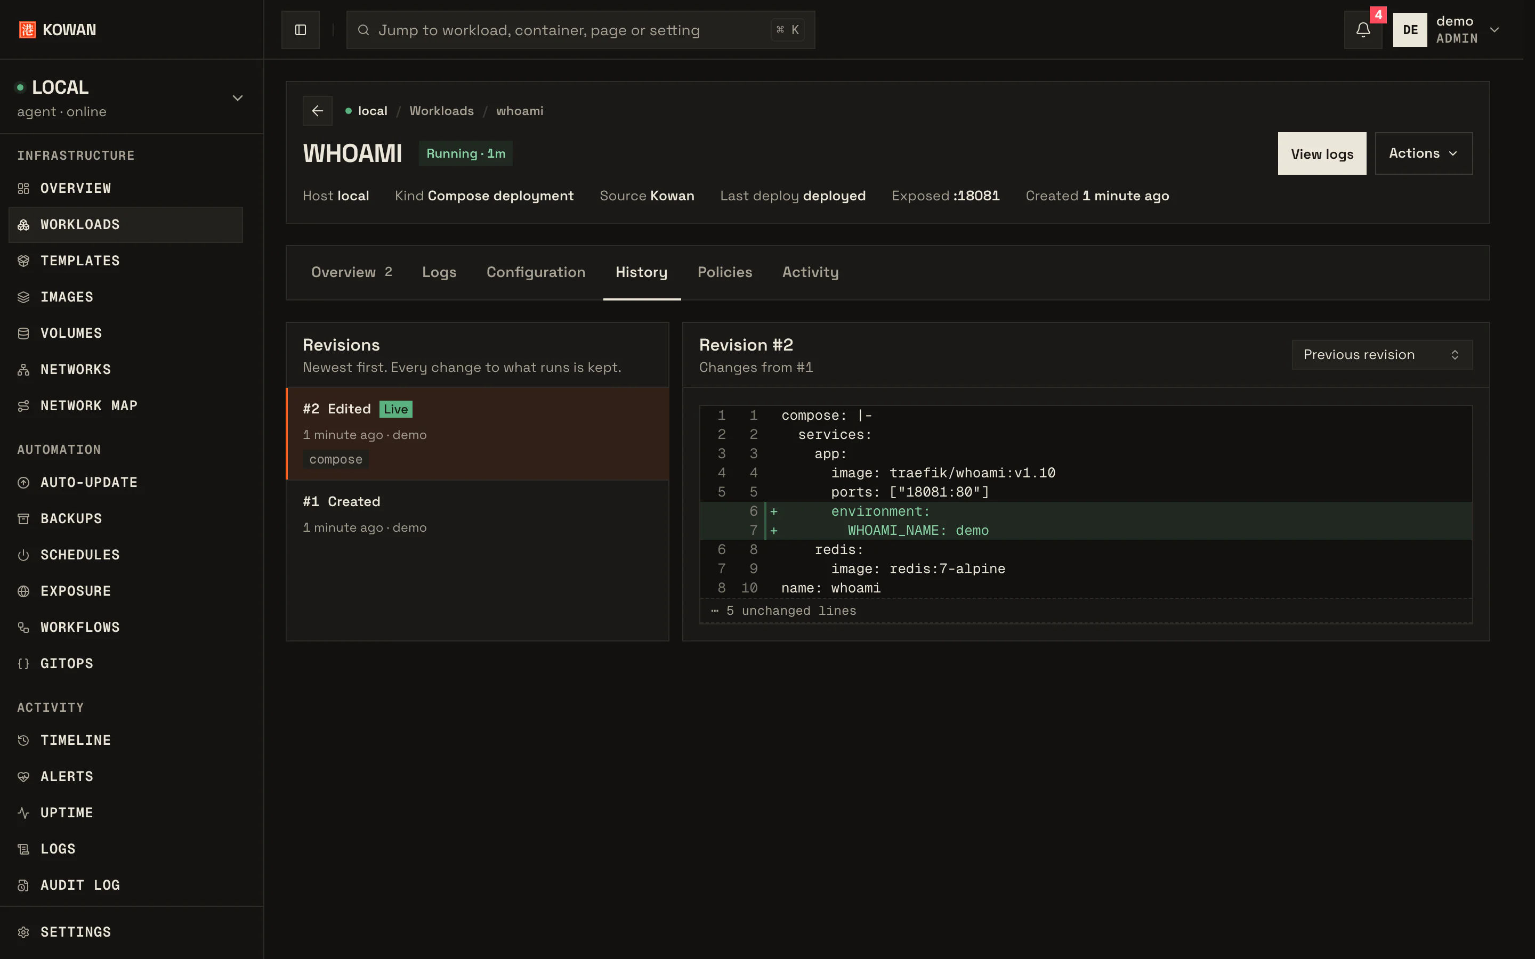
Task: Open Auto-Update page
Action: tap(126, 482)
